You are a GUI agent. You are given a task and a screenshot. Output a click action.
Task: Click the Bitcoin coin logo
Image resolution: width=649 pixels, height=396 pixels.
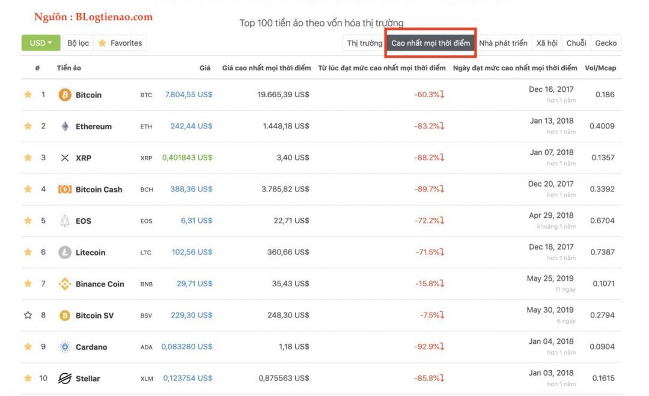click(x=64, y=95)
